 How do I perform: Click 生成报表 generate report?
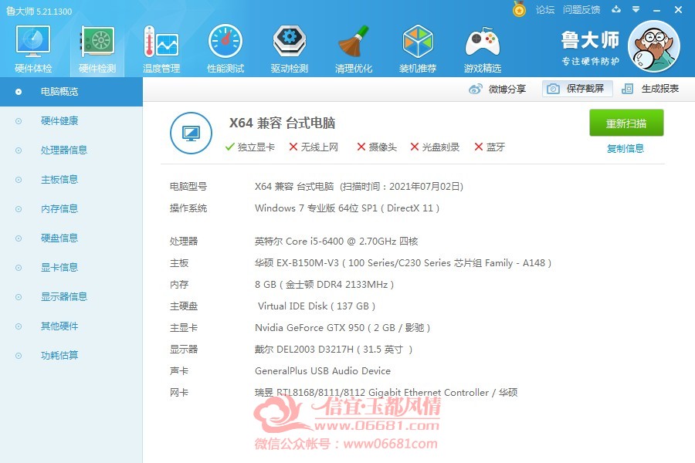click(650, 89)
